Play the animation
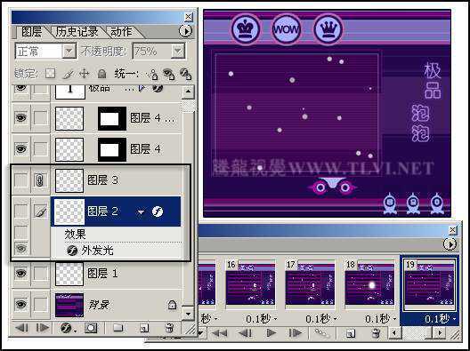 [x=271, y=332]
